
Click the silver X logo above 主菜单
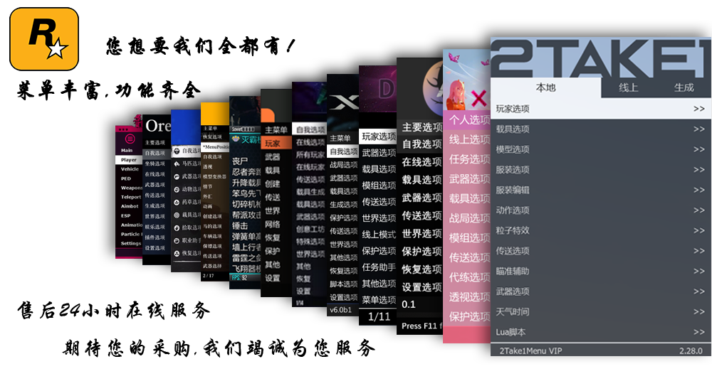(x=343, y=103)
